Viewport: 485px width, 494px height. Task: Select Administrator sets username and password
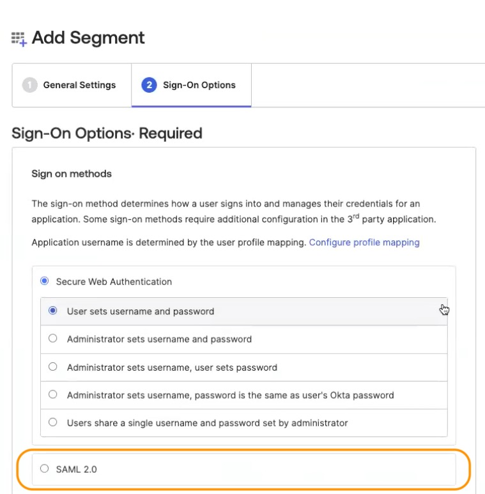(53, 339)
